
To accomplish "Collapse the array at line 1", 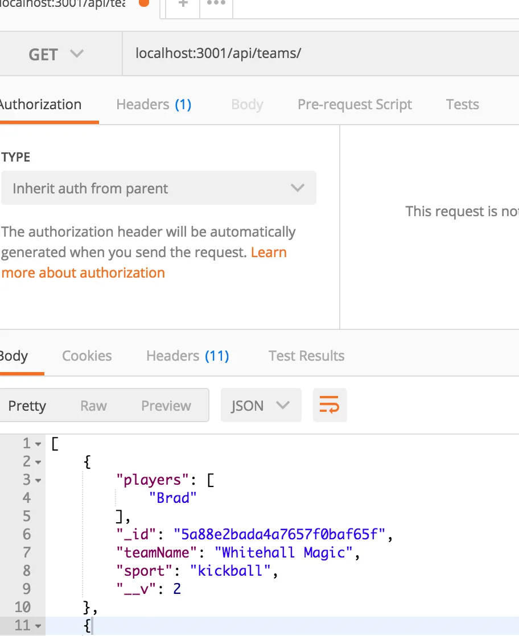I will click(x=38, y=444).
